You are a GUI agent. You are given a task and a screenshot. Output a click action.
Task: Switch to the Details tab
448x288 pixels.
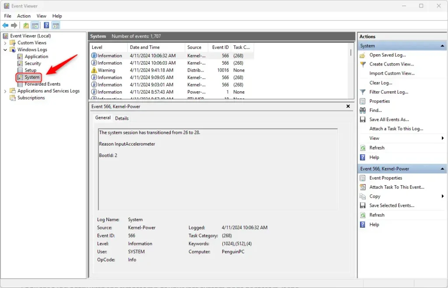pos(122,118)
